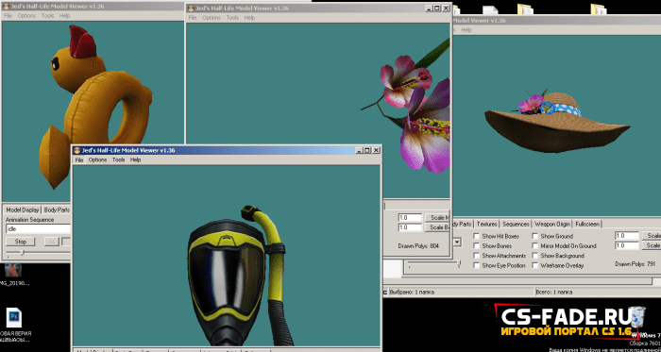Minimize the flower window
This screenshot has width=661, height=352.
point(430,8)
